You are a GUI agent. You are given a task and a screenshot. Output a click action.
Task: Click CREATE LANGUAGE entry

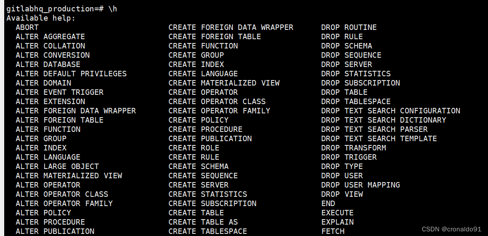coord(203,74)
